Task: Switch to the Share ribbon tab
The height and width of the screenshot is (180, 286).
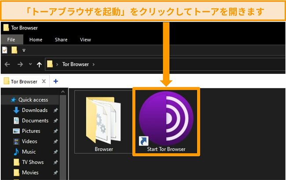Action: coord(61,40)
